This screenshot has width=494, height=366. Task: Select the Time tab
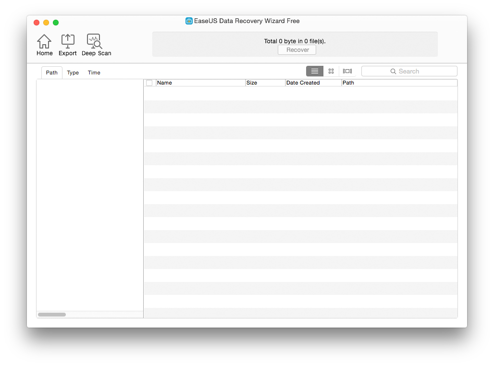(x=94, y=73)
